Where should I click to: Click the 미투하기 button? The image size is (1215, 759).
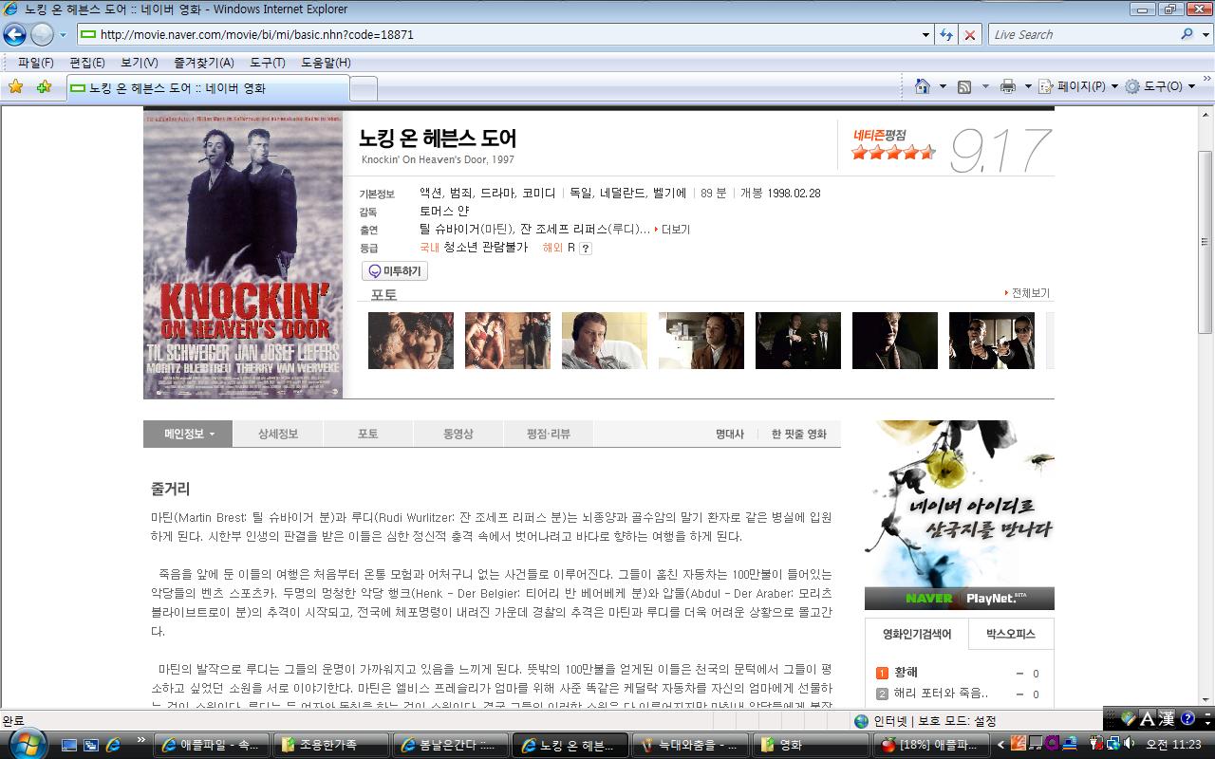pyautogui.click(x=396, y=271)
